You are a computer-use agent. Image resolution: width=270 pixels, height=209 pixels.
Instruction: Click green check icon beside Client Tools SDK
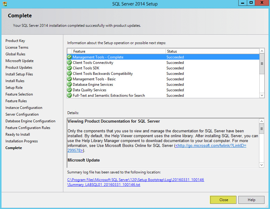pyautogui.click(x=69, y=68)
